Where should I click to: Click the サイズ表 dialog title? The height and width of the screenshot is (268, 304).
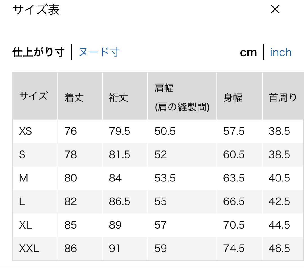pyautogui.click(x=36, y=10)
